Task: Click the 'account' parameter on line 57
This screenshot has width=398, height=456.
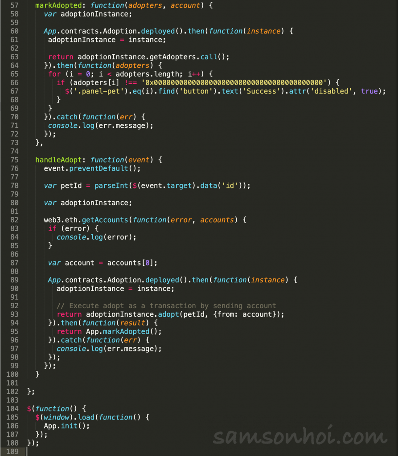Action: [x=185, y=5]
